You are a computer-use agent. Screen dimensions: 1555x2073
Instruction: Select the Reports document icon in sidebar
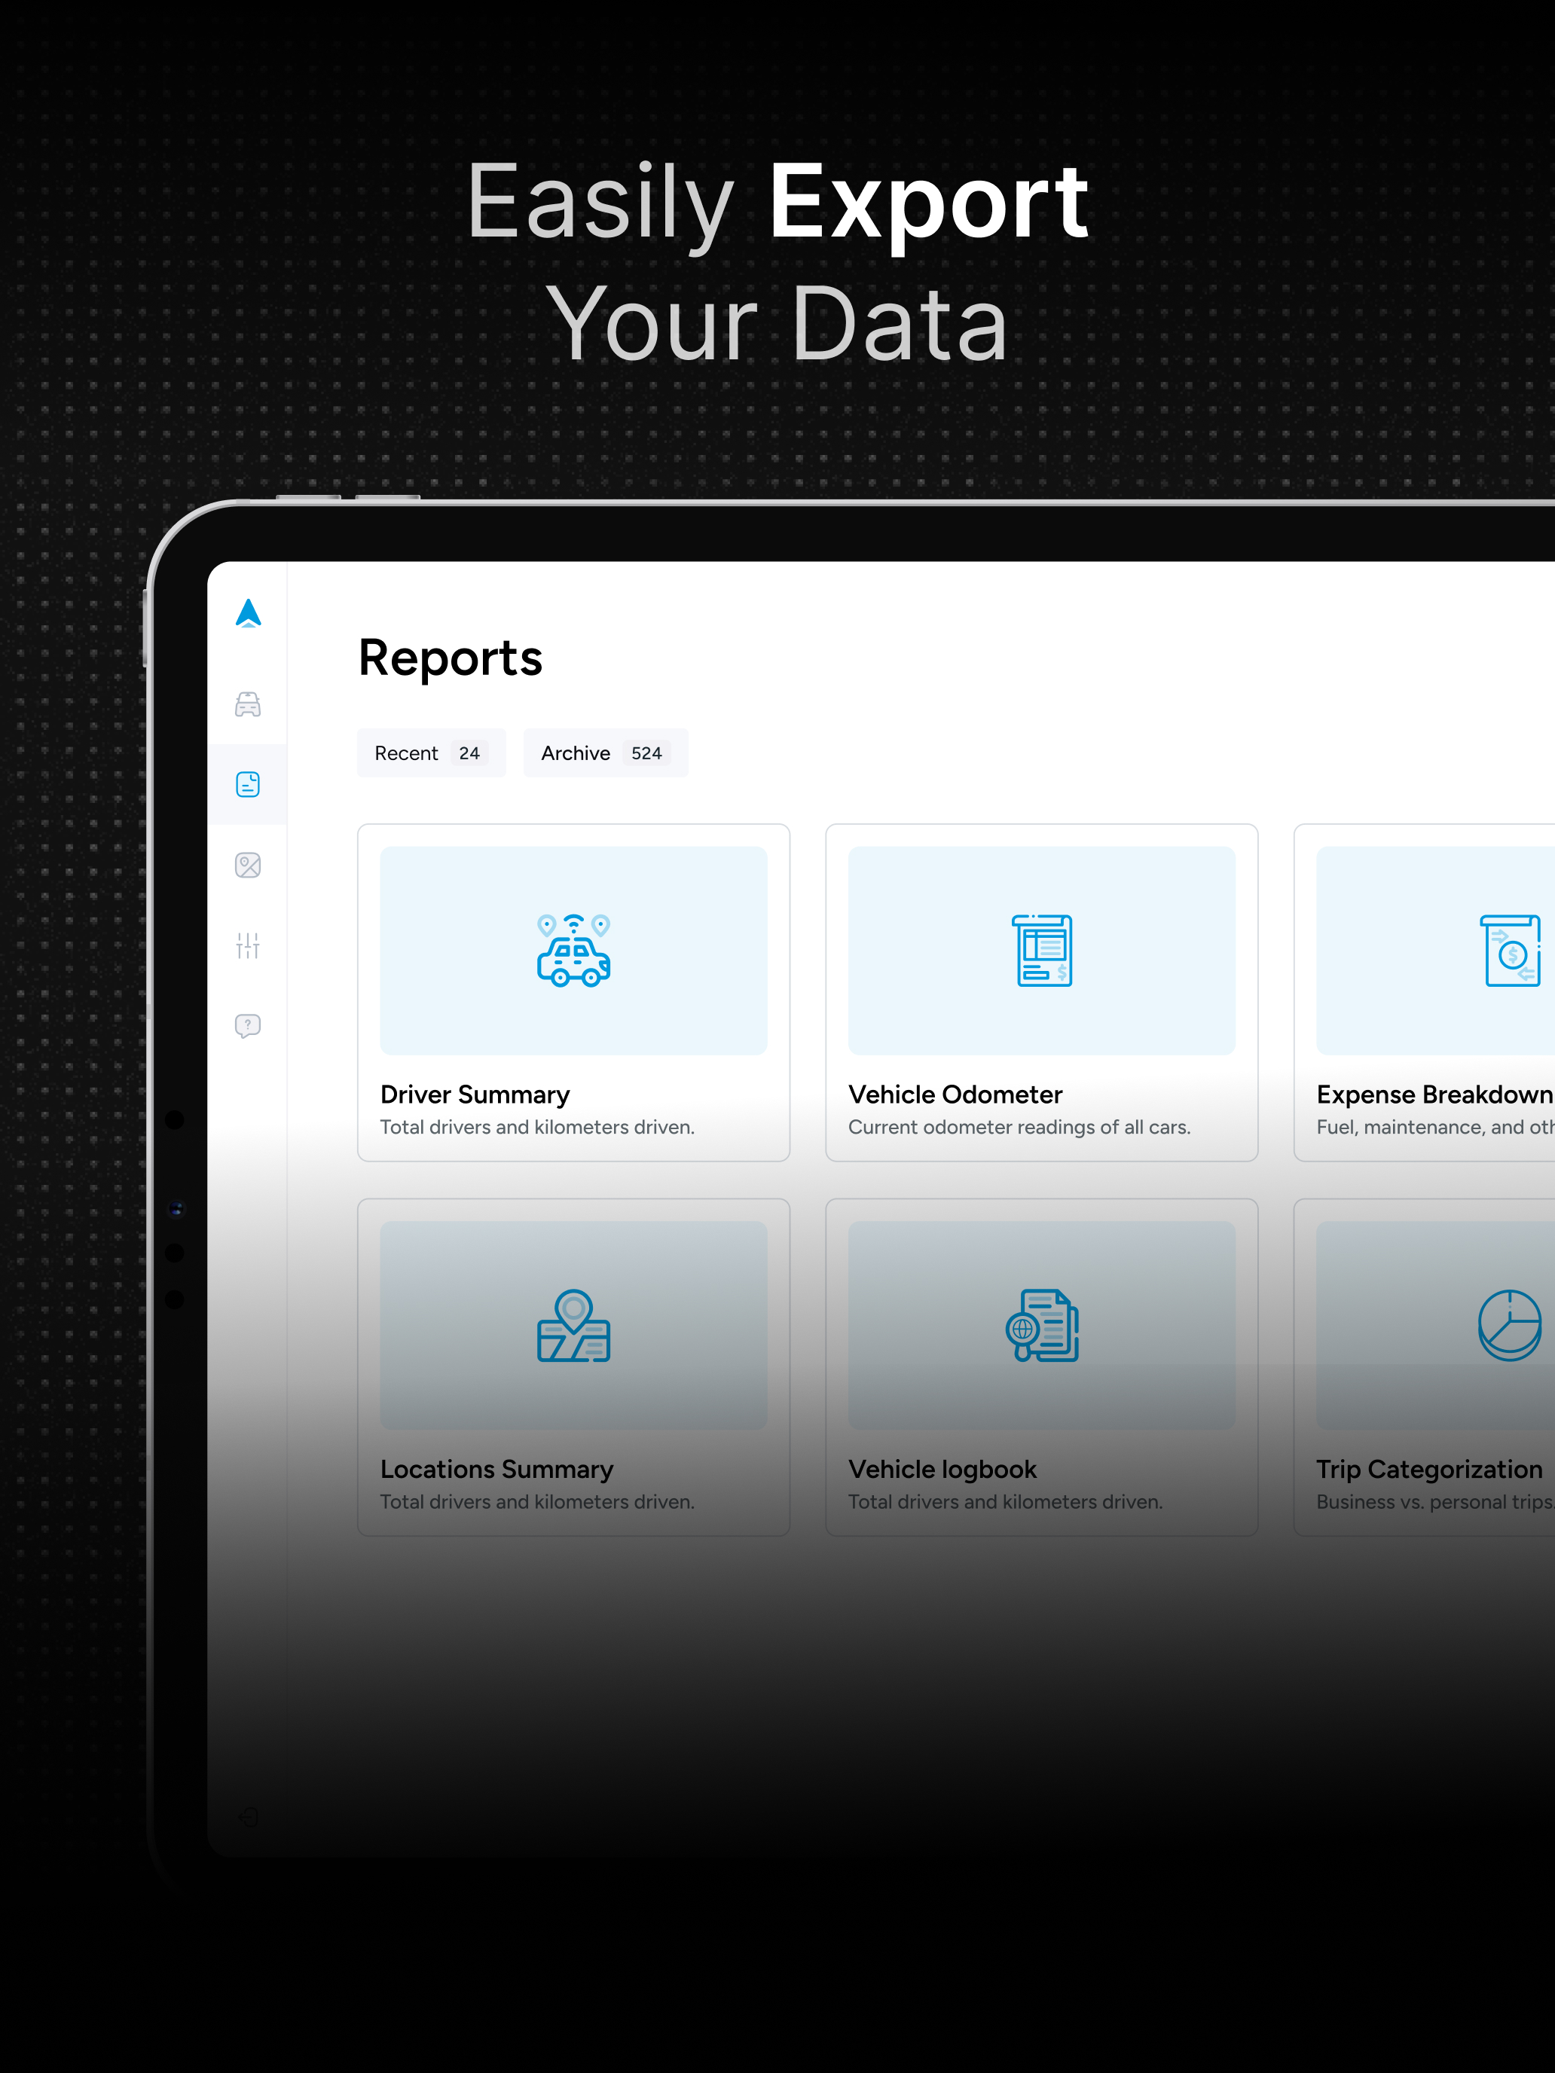tap(247, 784)
